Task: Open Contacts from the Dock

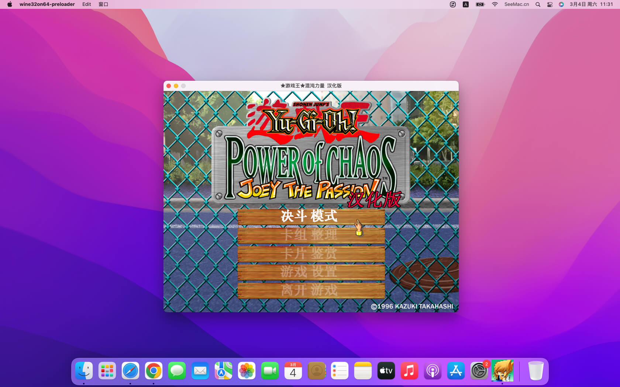Action: tap(316, 370)
